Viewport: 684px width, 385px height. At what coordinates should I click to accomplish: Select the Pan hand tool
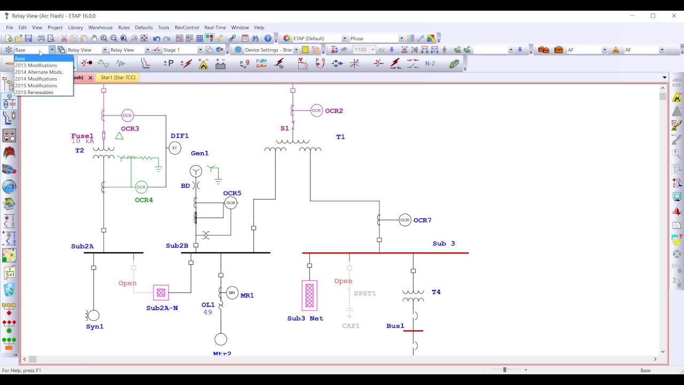point(94,38)
